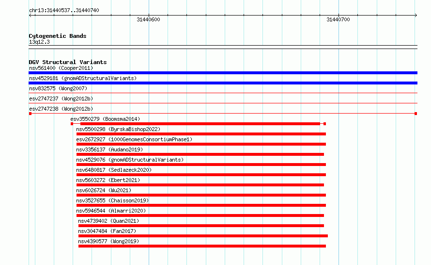This screenshot has width=431, height=265.
Task: Click the nsv5603272 (Ebert2021) label
Action: (x=108, y=180)
